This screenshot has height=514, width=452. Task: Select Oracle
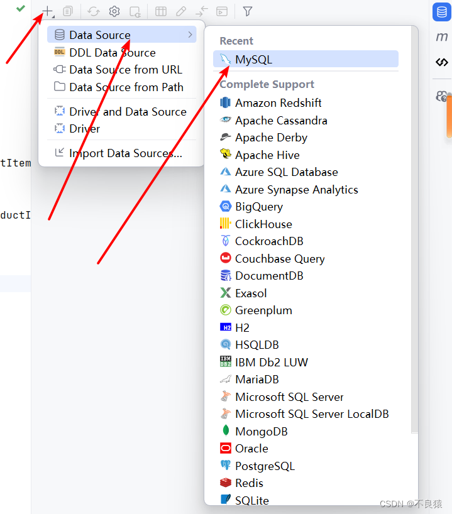(x=306, y=448)
